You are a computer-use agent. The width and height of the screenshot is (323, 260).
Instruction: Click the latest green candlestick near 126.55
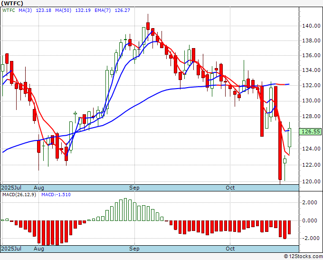[x=289, y=138]
